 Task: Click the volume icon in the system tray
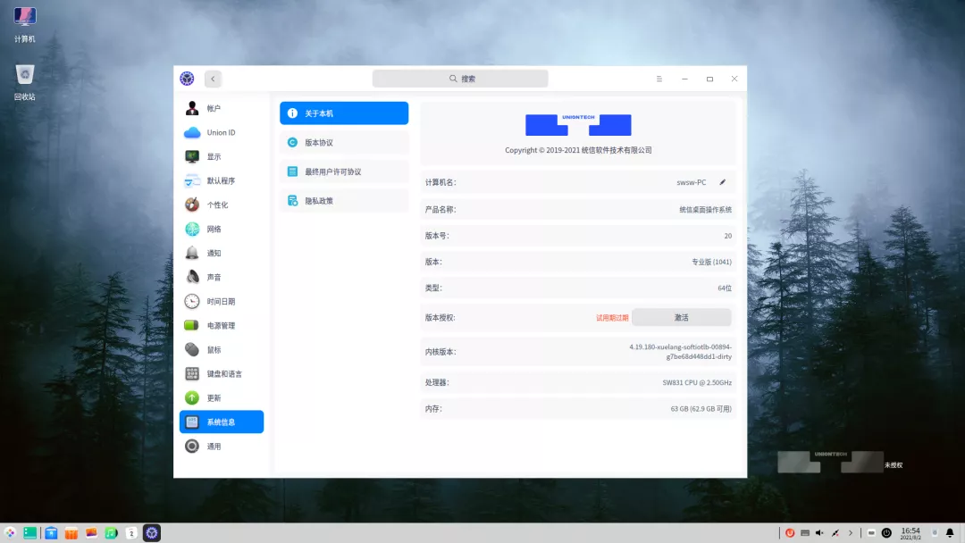pyautogui.click(x=819, y=533)
